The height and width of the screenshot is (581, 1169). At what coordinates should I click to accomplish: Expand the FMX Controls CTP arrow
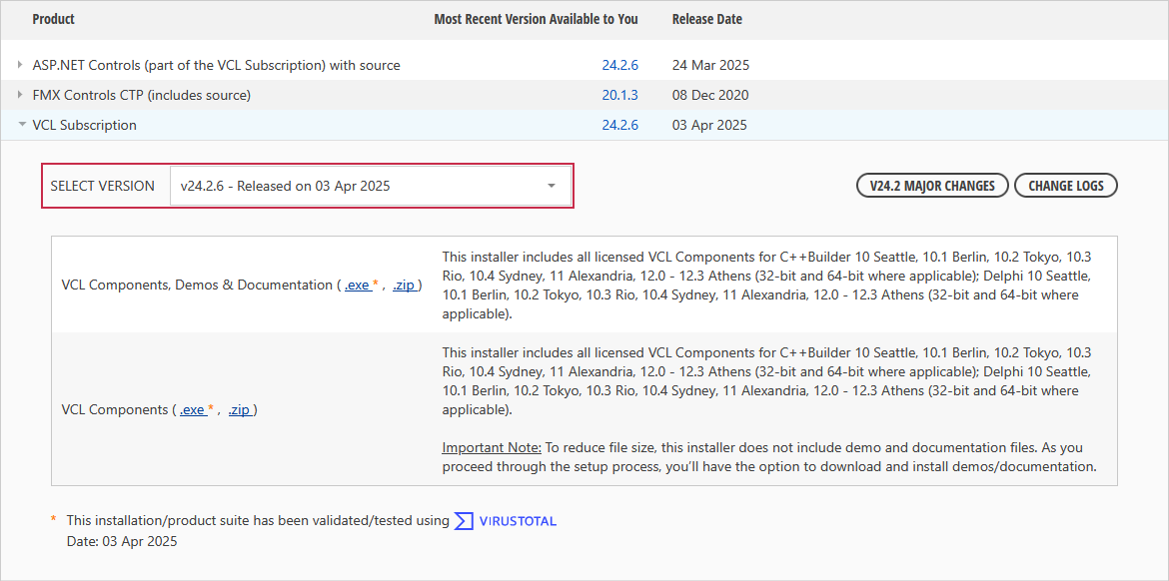click(21, 95)
